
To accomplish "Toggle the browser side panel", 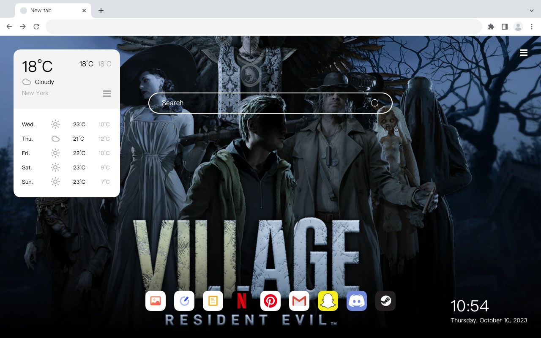I will (x=504, y=27).
